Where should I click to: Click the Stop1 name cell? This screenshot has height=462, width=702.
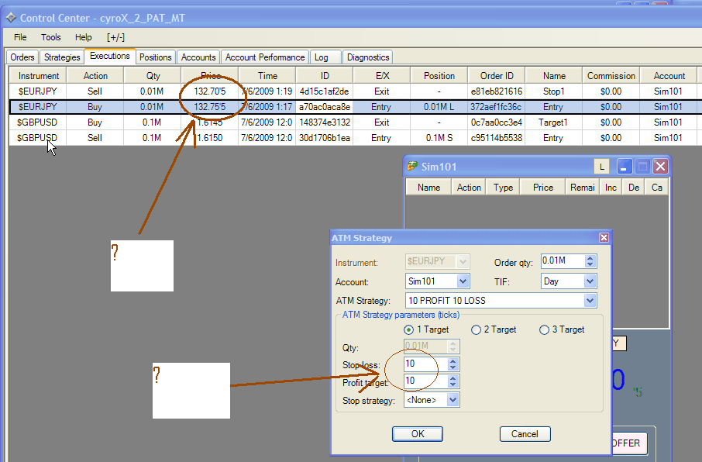(x=554, y=91)
